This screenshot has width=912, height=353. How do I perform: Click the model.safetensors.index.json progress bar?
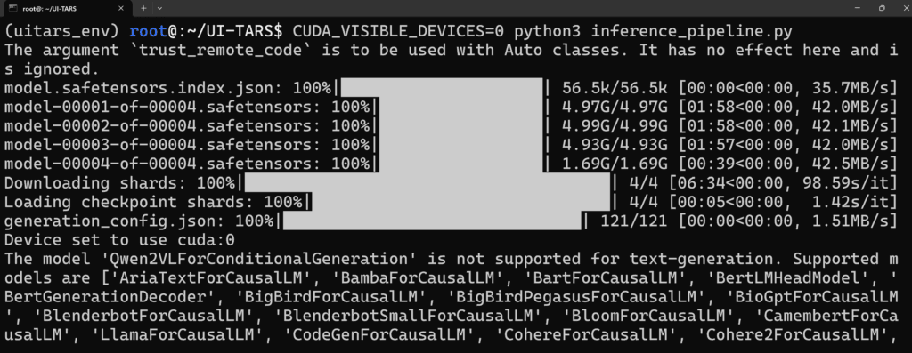[x=442, y=88]
